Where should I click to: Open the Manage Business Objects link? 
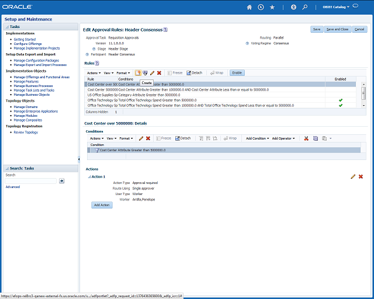tap(32, 95)
